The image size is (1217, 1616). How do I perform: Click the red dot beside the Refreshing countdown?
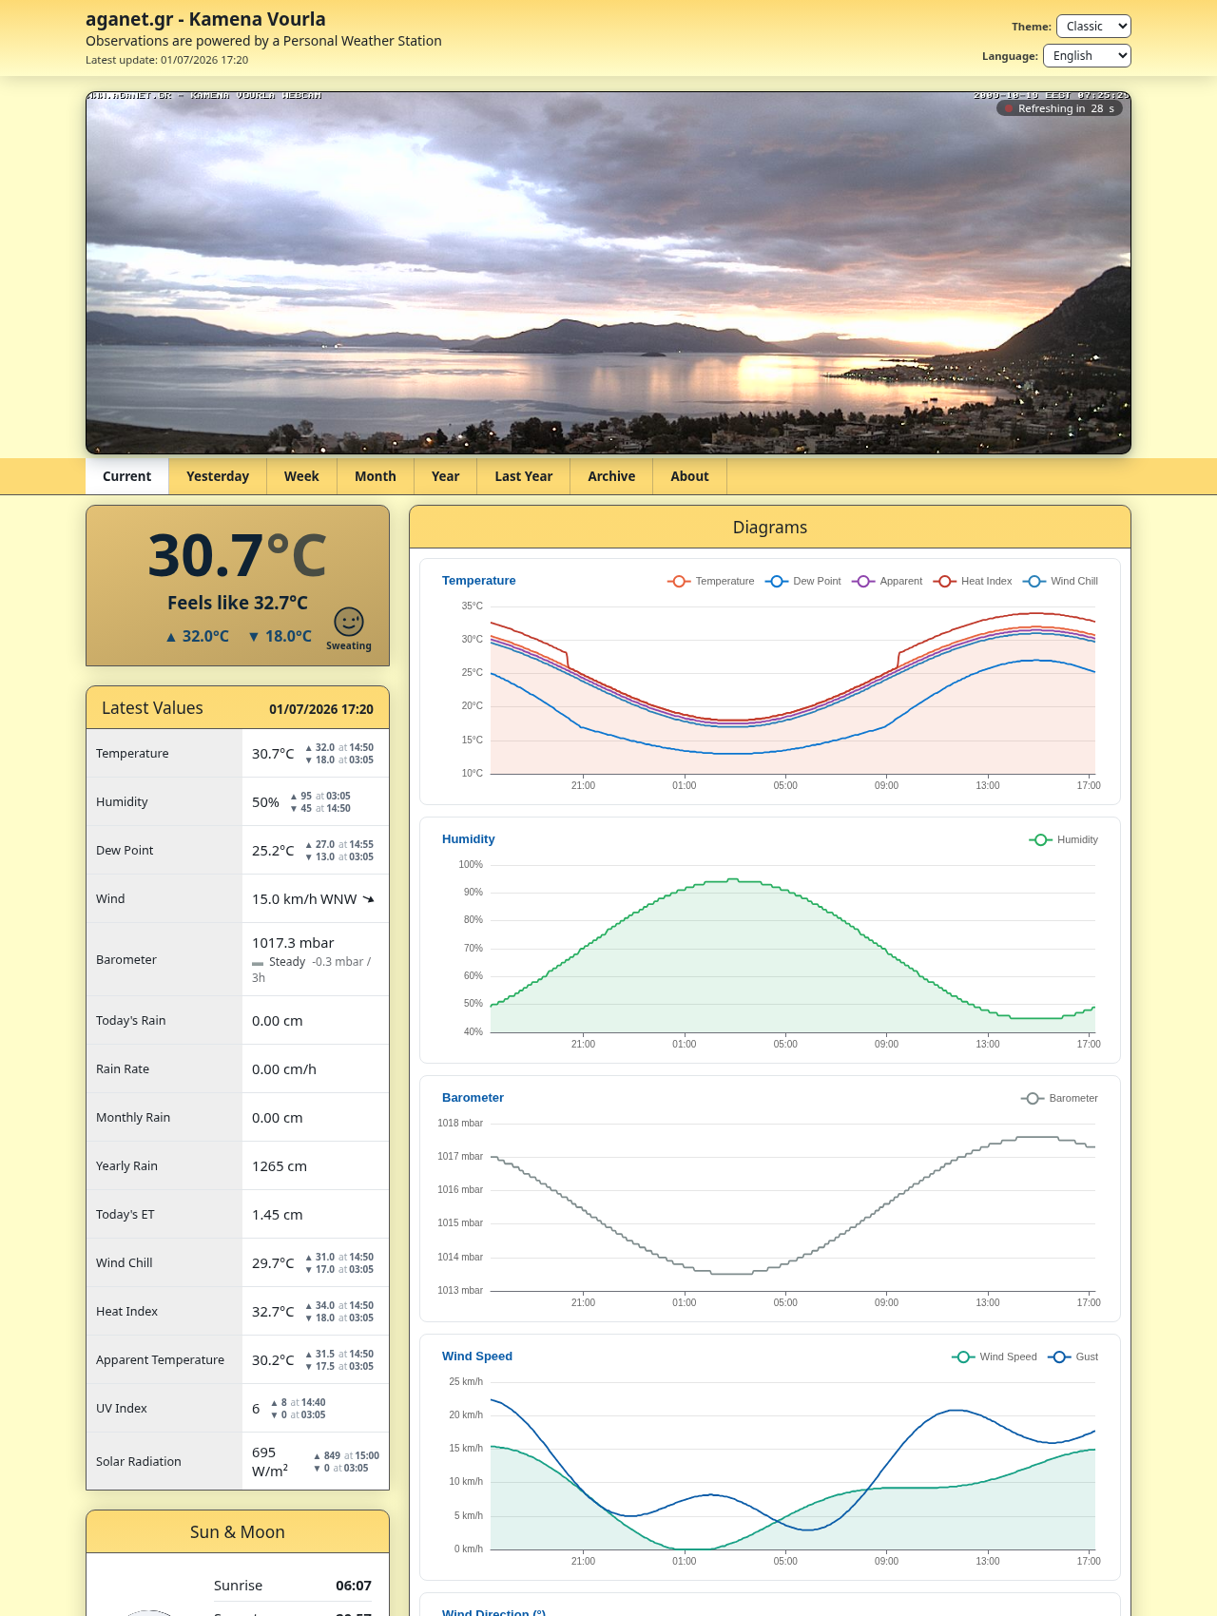(1009, 108)
